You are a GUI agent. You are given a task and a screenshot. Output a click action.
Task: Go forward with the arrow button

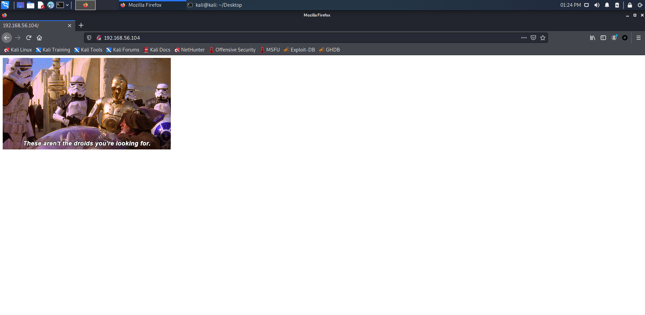pos(18,38)
